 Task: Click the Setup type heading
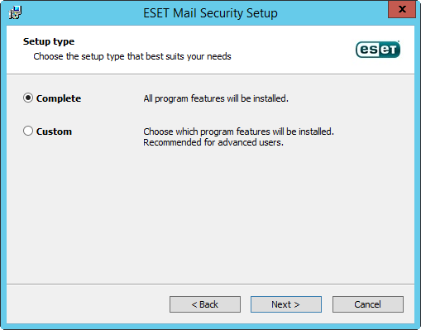click(49, 41)
